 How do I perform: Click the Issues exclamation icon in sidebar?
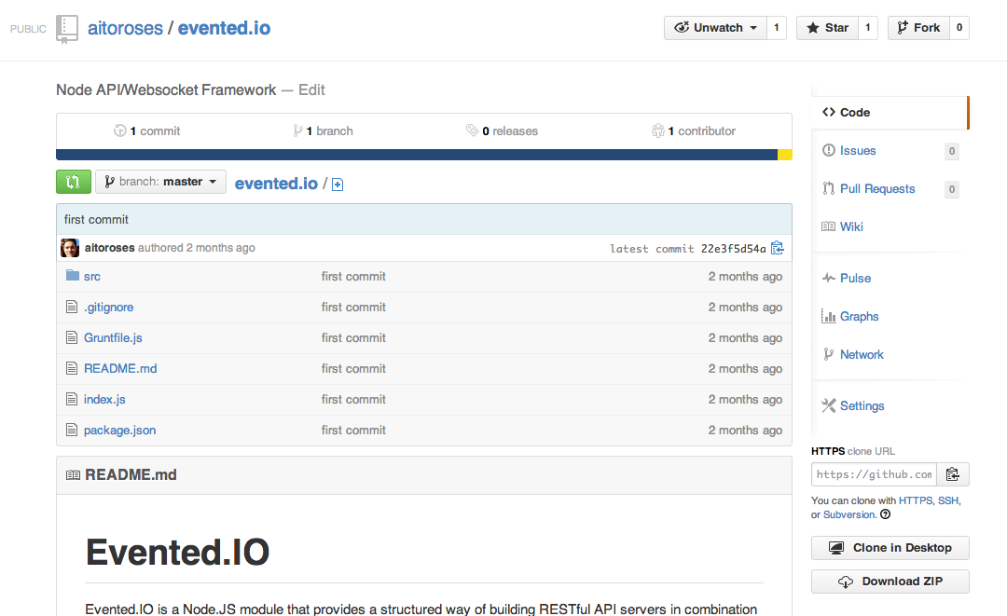click(x=829, y=150)
